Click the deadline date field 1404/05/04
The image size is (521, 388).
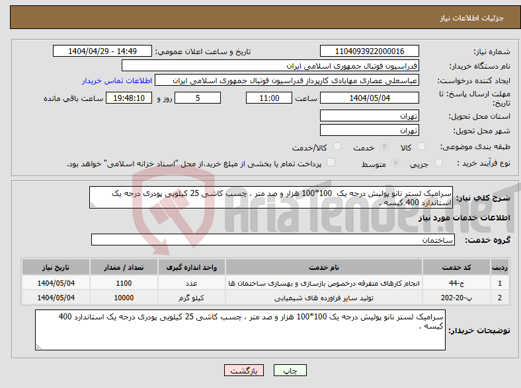point(370,98)
